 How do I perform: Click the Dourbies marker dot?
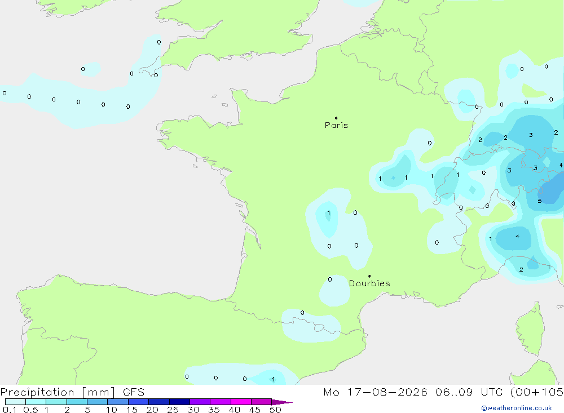(x=369, y=276)
